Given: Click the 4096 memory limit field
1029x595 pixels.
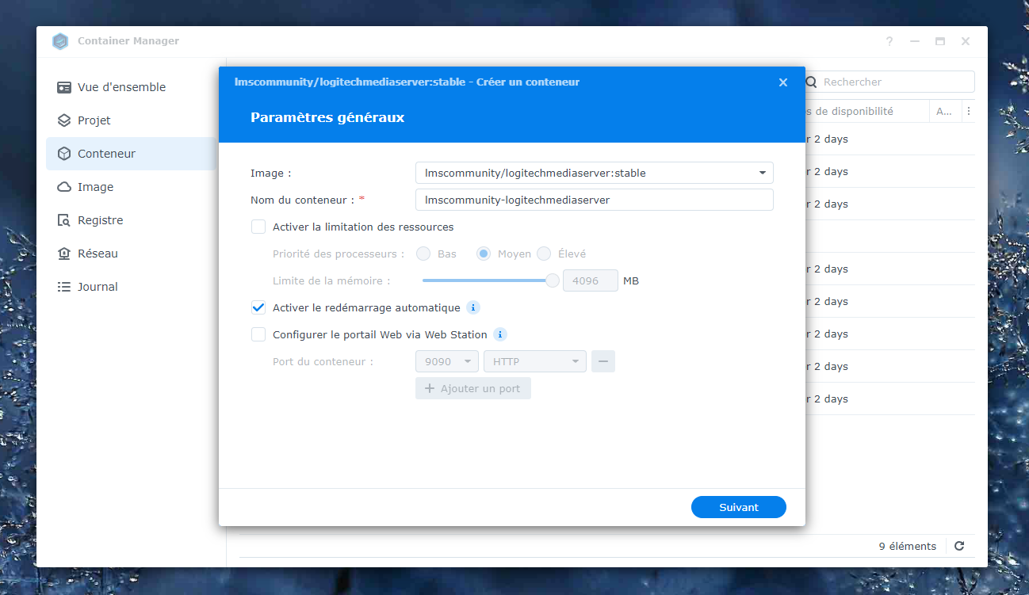Looking at the screenshot, I should [x=591, y=280].
